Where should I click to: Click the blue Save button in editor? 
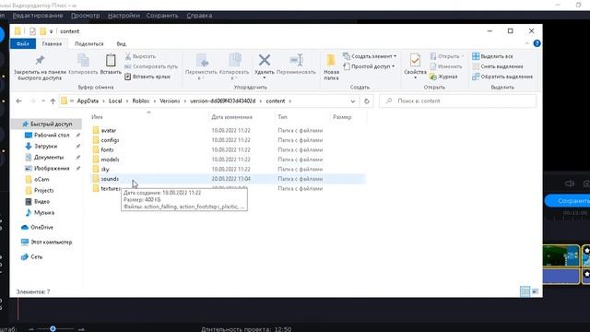pyautogui.click(x=568, y=201)
